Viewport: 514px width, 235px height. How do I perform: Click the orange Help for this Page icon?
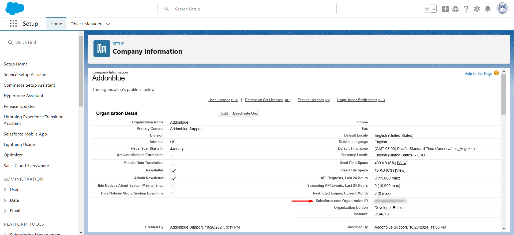point(496,73)
